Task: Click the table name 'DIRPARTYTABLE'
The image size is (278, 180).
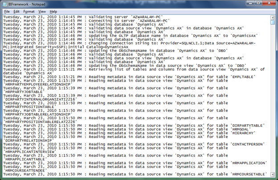Action: tap(247, 125)
